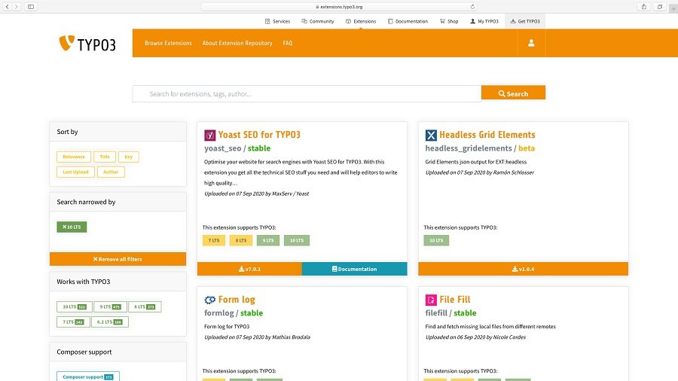Toggle Composer support filter
Screen dimensions: 678x381
(x=88, y=376)
